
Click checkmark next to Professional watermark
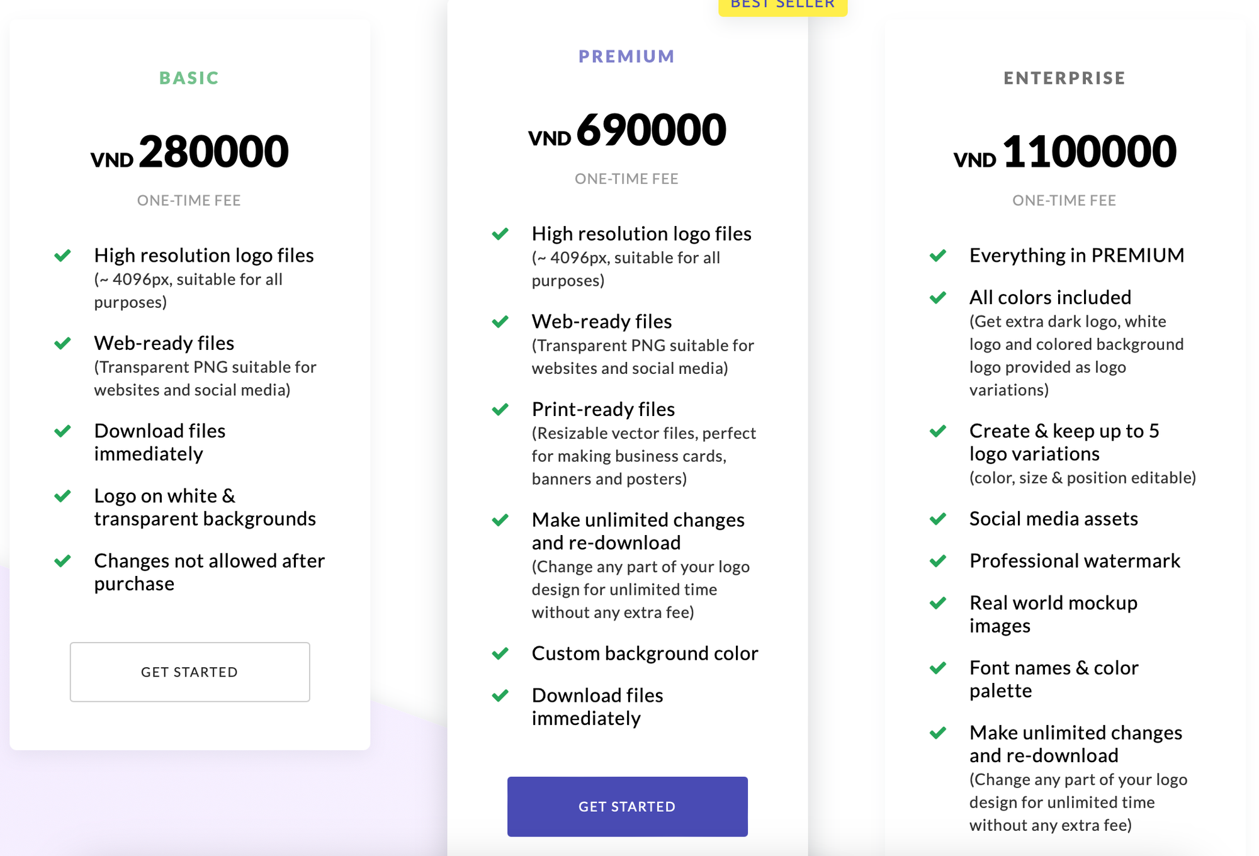(x=938, y=561)
